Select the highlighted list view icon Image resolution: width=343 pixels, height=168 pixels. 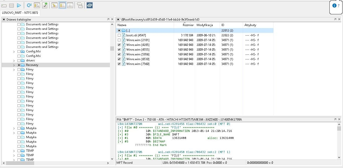(62, 5)
